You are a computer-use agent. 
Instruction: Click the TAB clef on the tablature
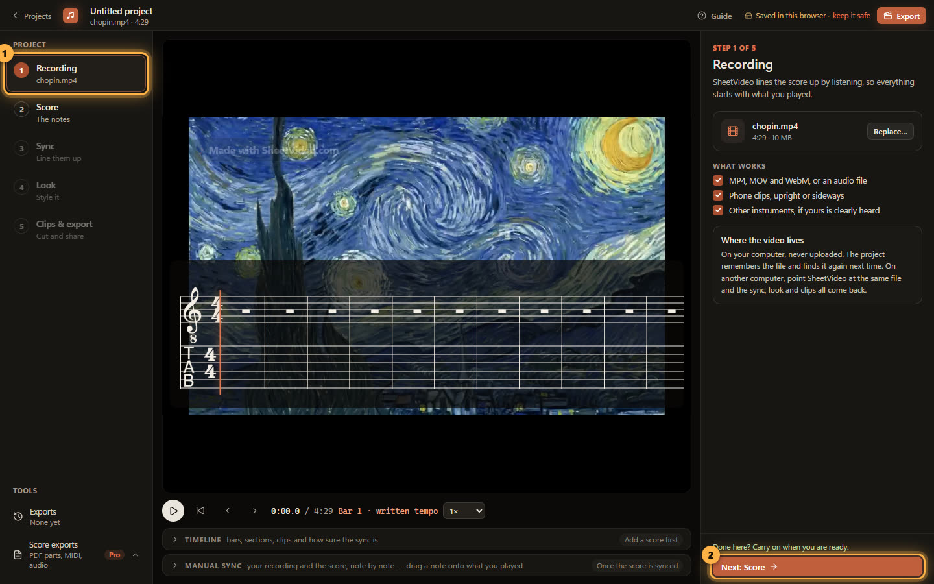[x=189, y=367]
